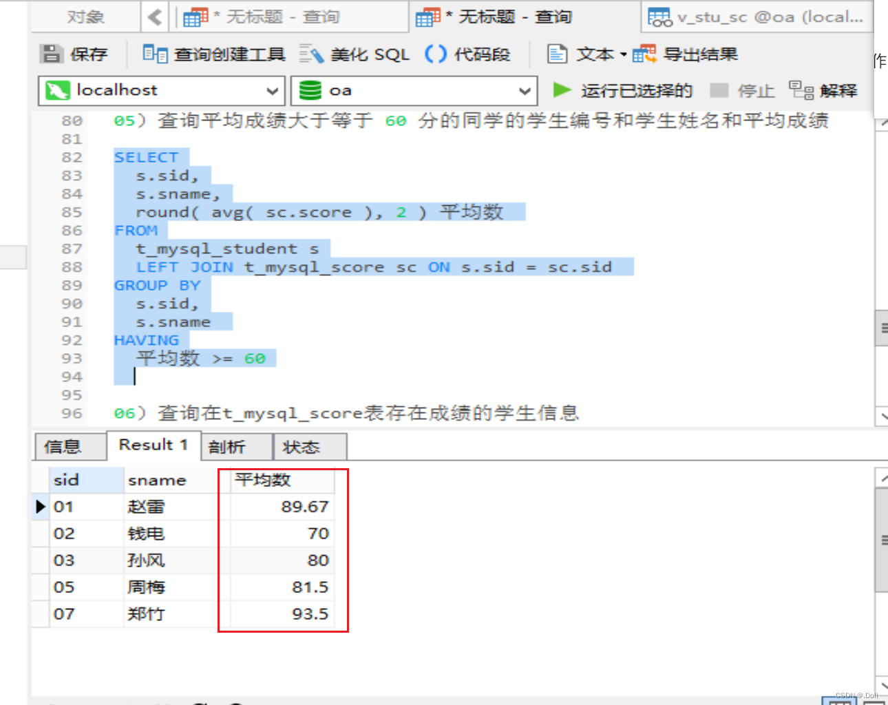Screen dimensions: 888x705
Task: Click the editor vertical scrollbar thumb
Action: tap(881, 328)
